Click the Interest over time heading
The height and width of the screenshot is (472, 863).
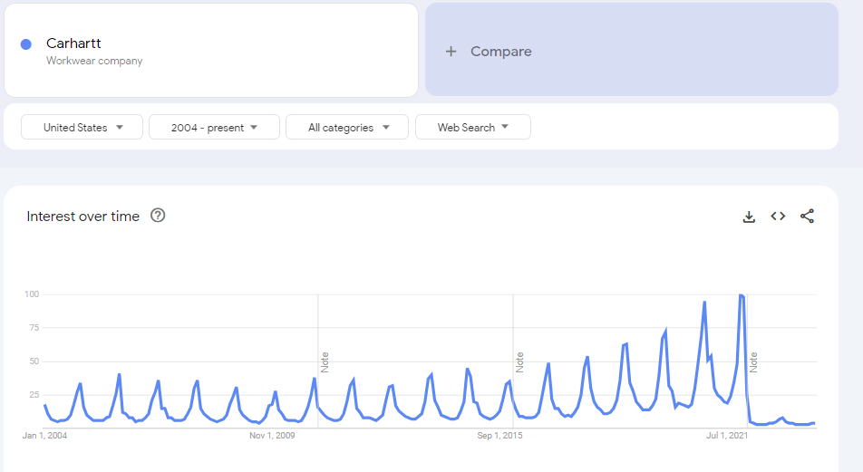tap(83, 217)
